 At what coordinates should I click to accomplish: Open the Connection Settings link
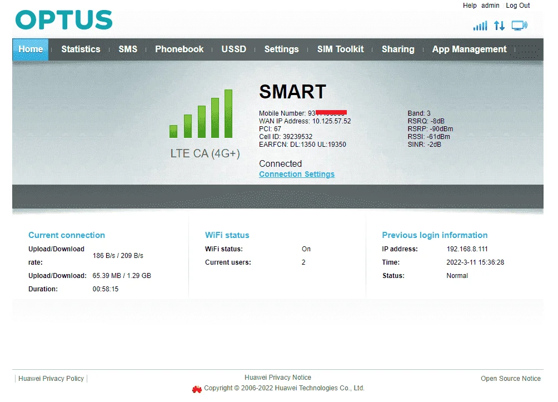tap(297, 174)
